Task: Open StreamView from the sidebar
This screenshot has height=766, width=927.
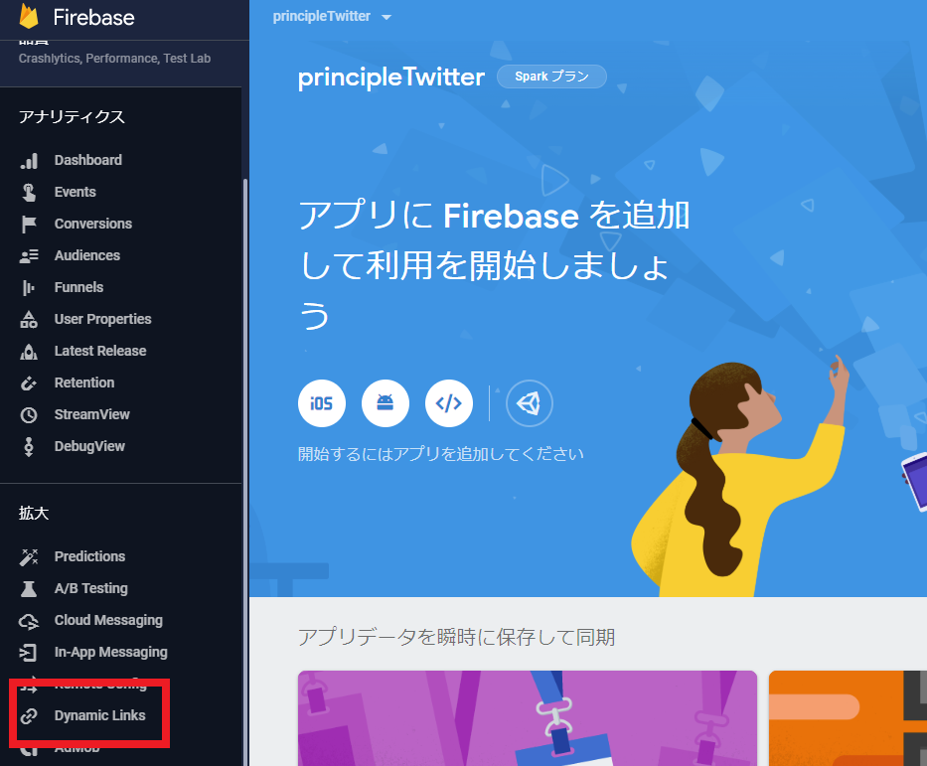Action: (x=90, y=413)
